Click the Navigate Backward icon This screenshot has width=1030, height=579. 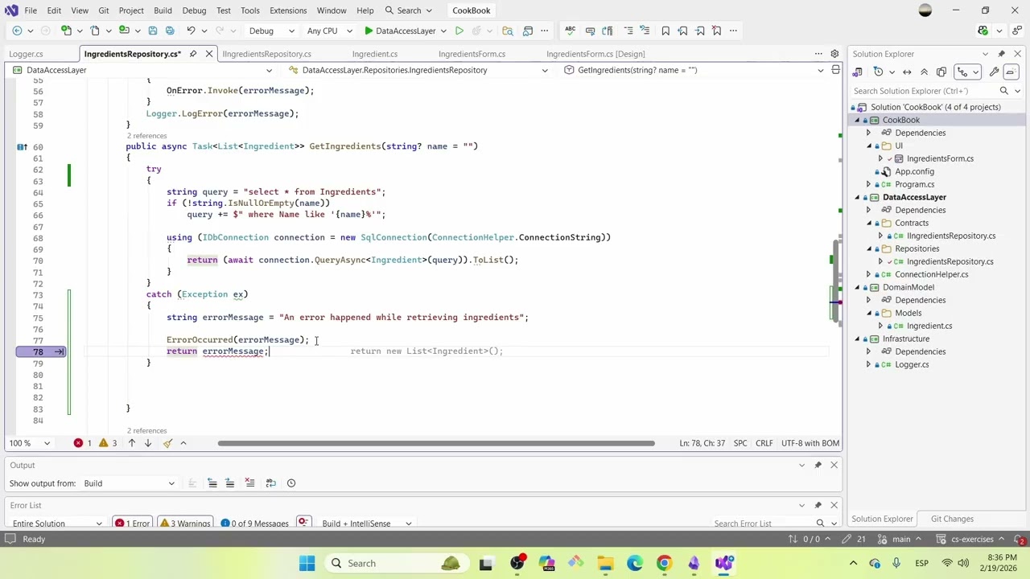[x=17, y=31]
